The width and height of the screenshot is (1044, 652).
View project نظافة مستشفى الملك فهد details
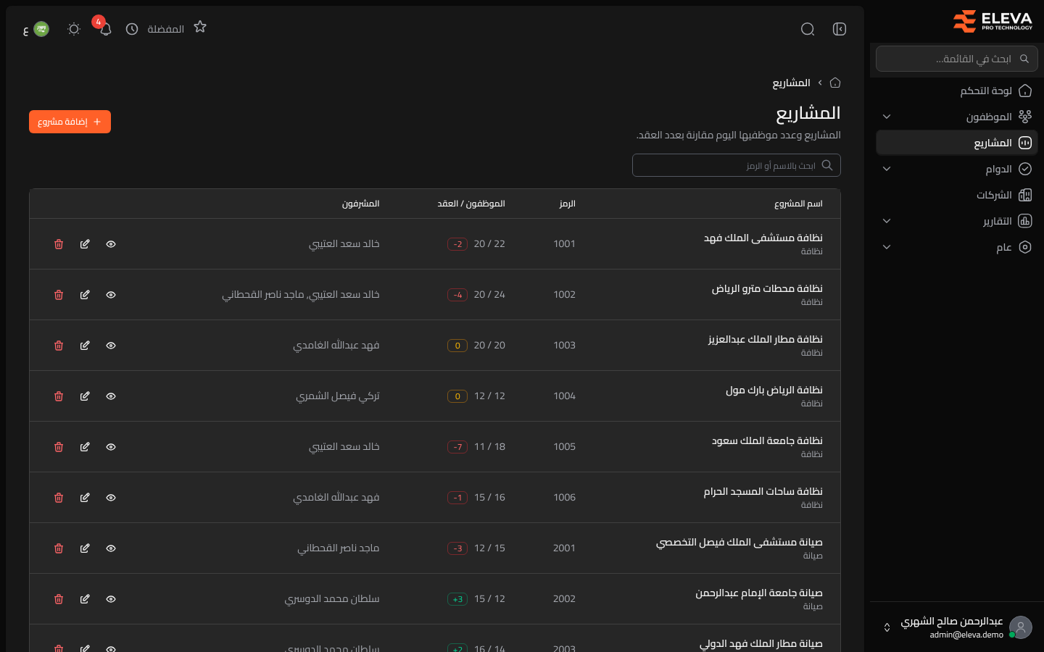pos(111,244)
